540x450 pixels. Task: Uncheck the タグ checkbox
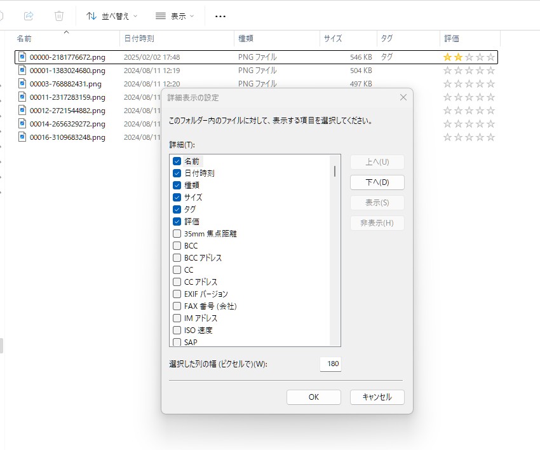point(177,210)
